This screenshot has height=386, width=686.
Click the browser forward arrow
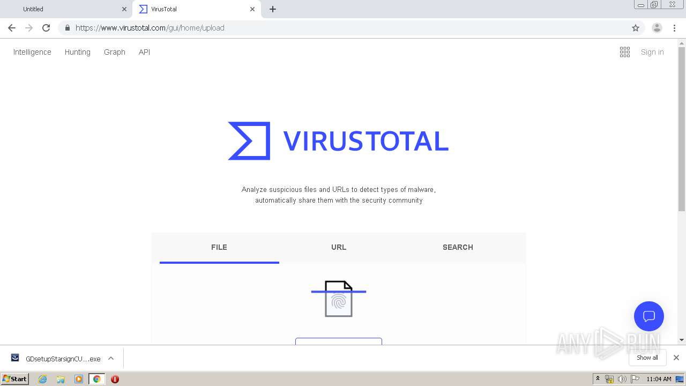click(29, 28)
